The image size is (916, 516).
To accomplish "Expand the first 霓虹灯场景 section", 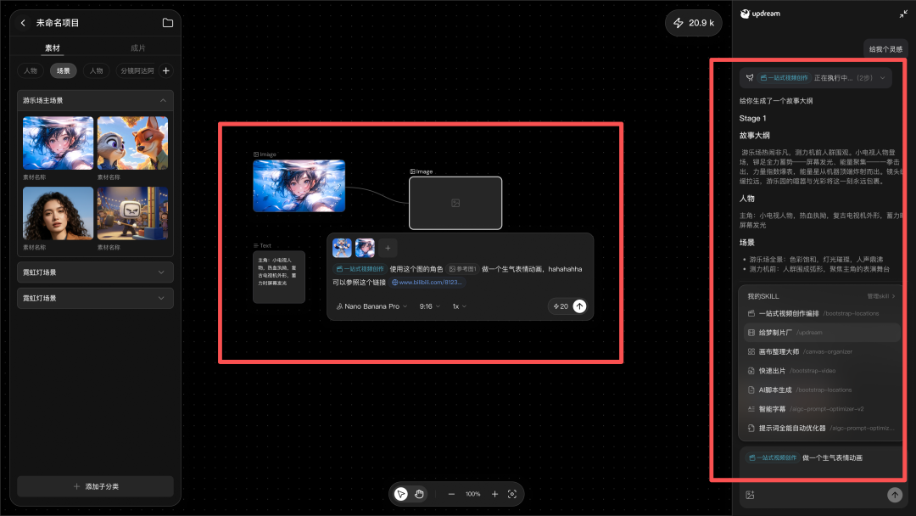I will click(x=94, y=272).
